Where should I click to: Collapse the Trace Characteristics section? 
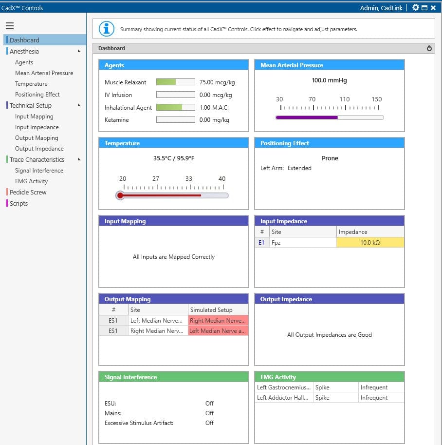point(79,159)
